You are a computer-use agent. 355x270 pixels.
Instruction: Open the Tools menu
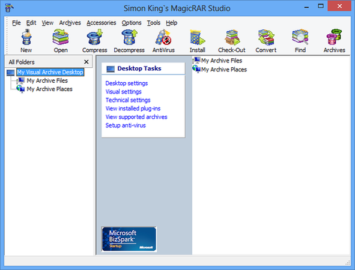pyautogui.click(x=154, y=23)
